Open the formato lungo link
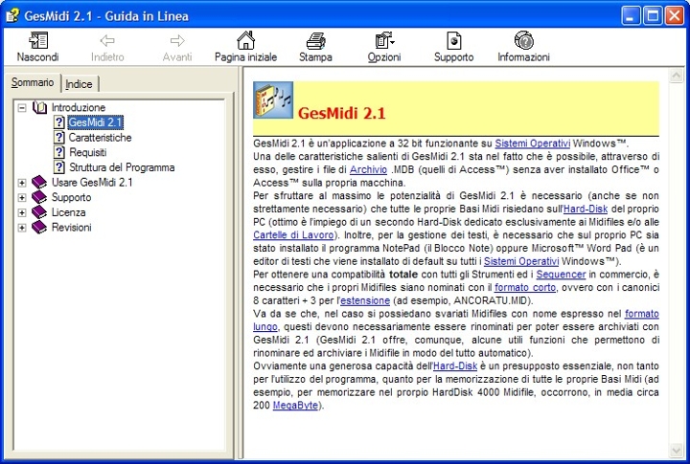This screenshot has height=464, width=690. pyautogui.click(x=641, y=314)
